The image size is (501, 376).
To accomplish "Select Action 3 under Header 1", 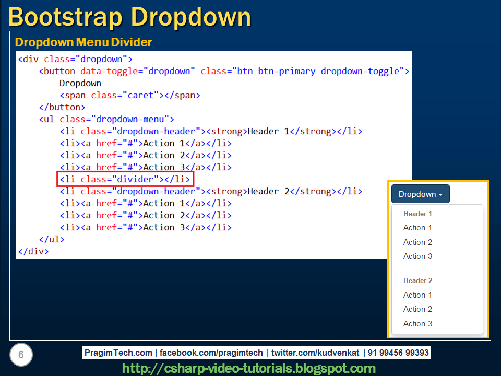I will (x=417, y=256).
